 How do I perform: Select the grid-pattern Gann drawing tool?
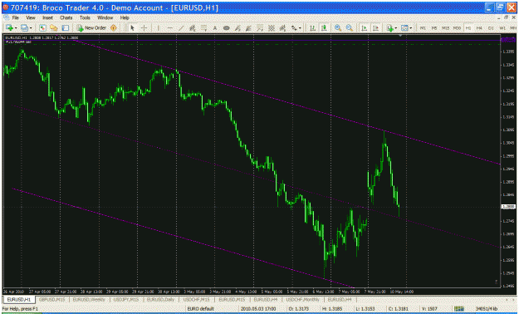(271, 27)
